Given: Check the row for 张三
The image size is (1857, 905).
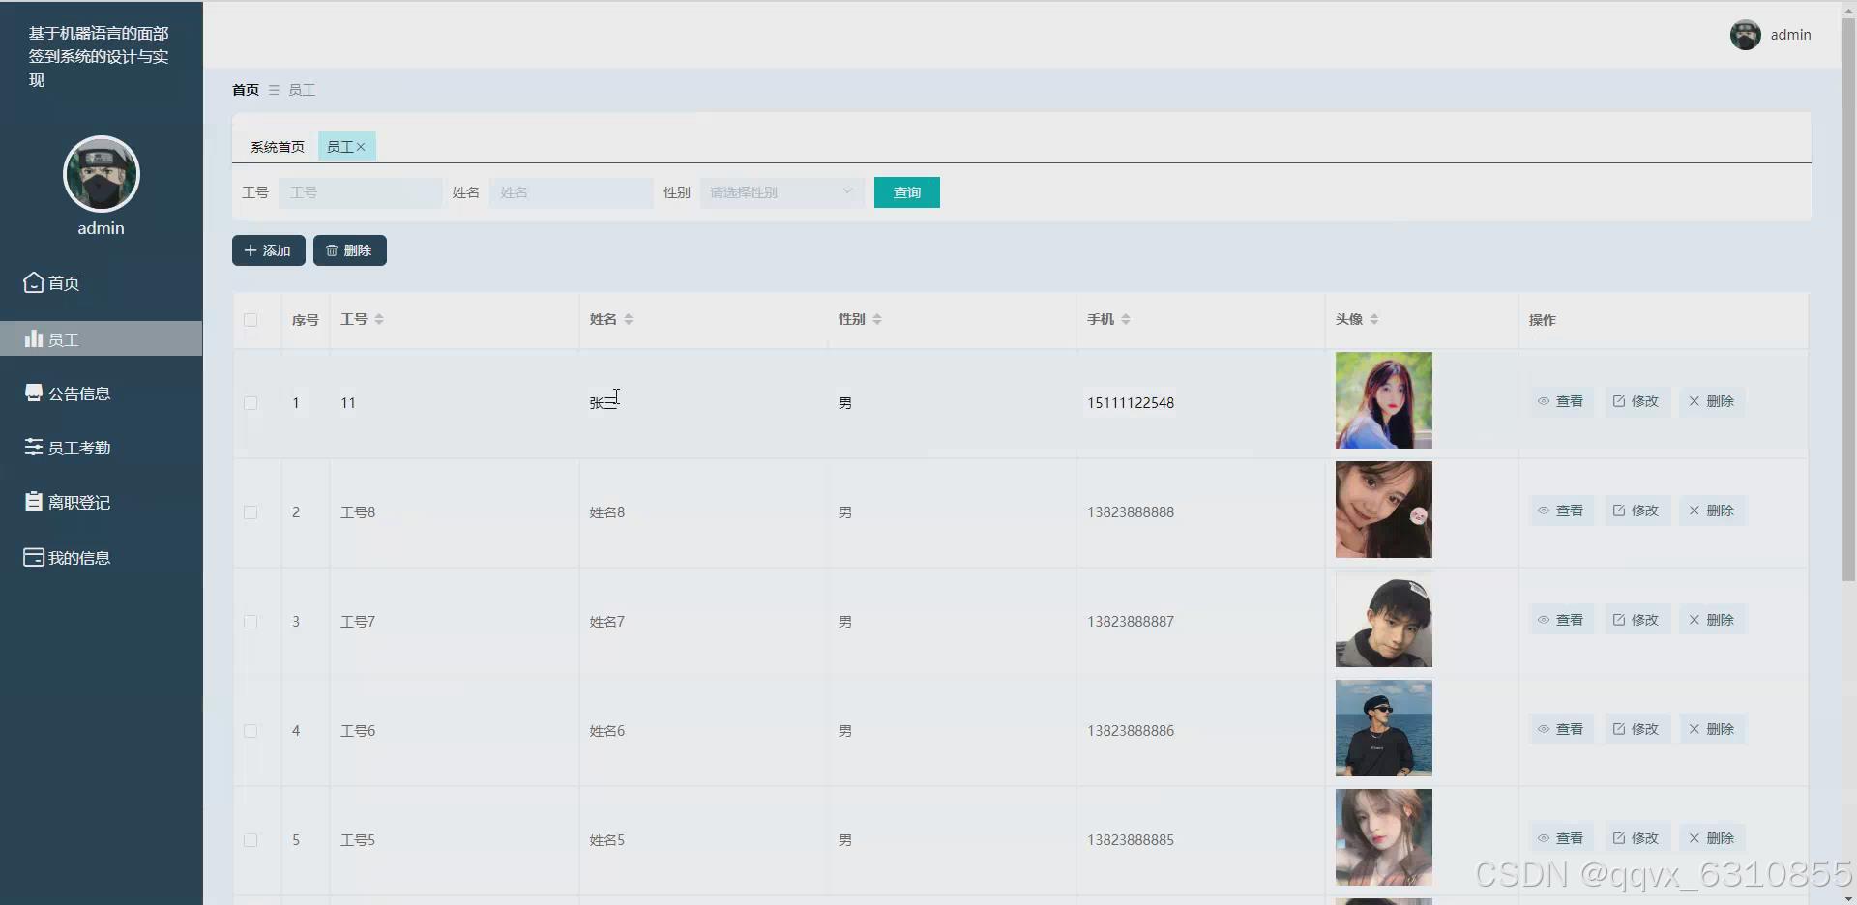Looking at the screenshot, I should tap(251, 403).
